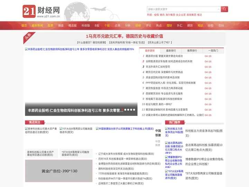This screenshot has height=187, width=249.
Task: Open the 点评 navigation item
Action: [117, 25]
